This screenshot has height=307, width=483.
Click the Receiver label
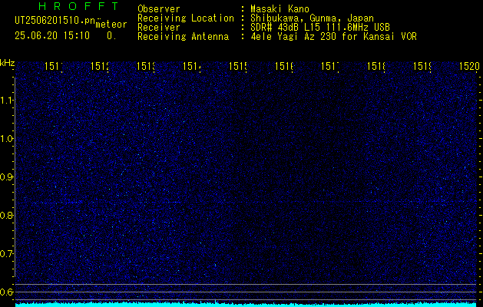click(x=159, y=28)
